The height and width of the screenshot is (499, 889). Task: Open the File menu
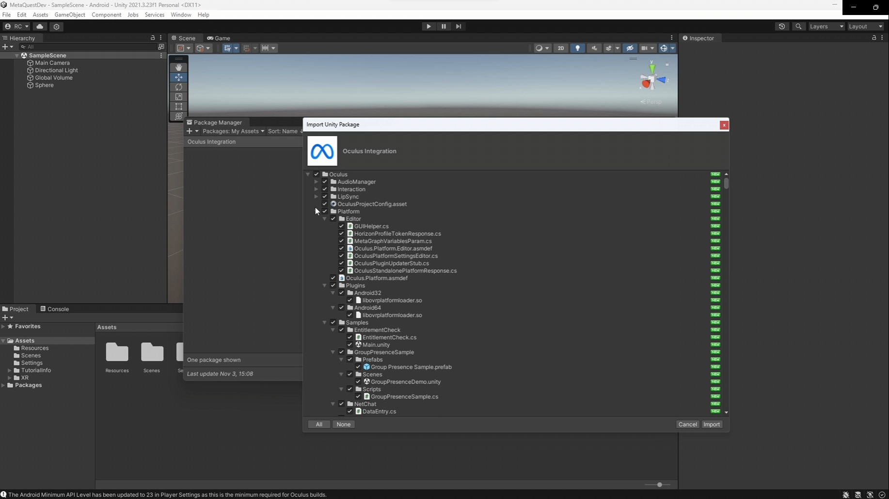pyautogui.click(x=6, y=15)
